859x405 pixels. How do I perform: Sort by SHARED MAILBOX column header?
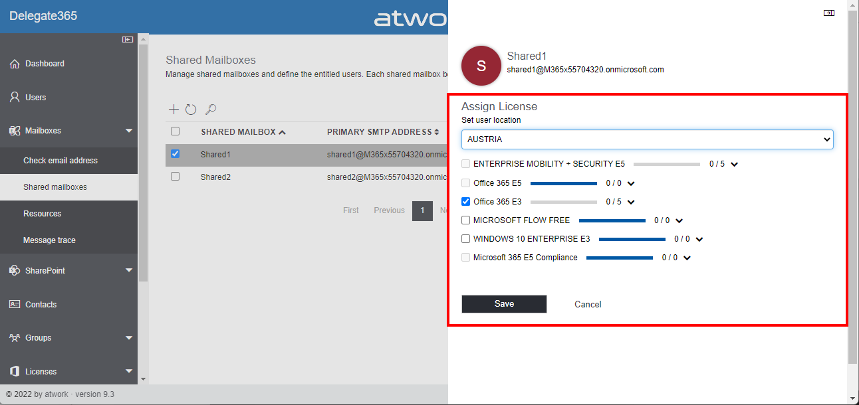(x=243, y=132)
